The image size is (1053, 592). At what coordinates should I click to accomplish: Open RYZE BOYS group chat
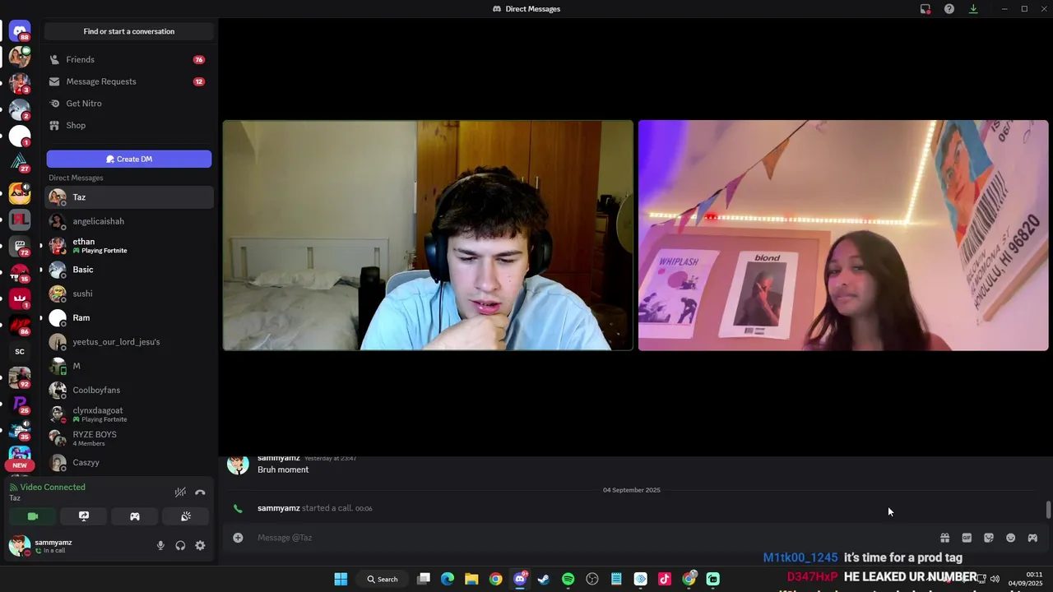129,438
